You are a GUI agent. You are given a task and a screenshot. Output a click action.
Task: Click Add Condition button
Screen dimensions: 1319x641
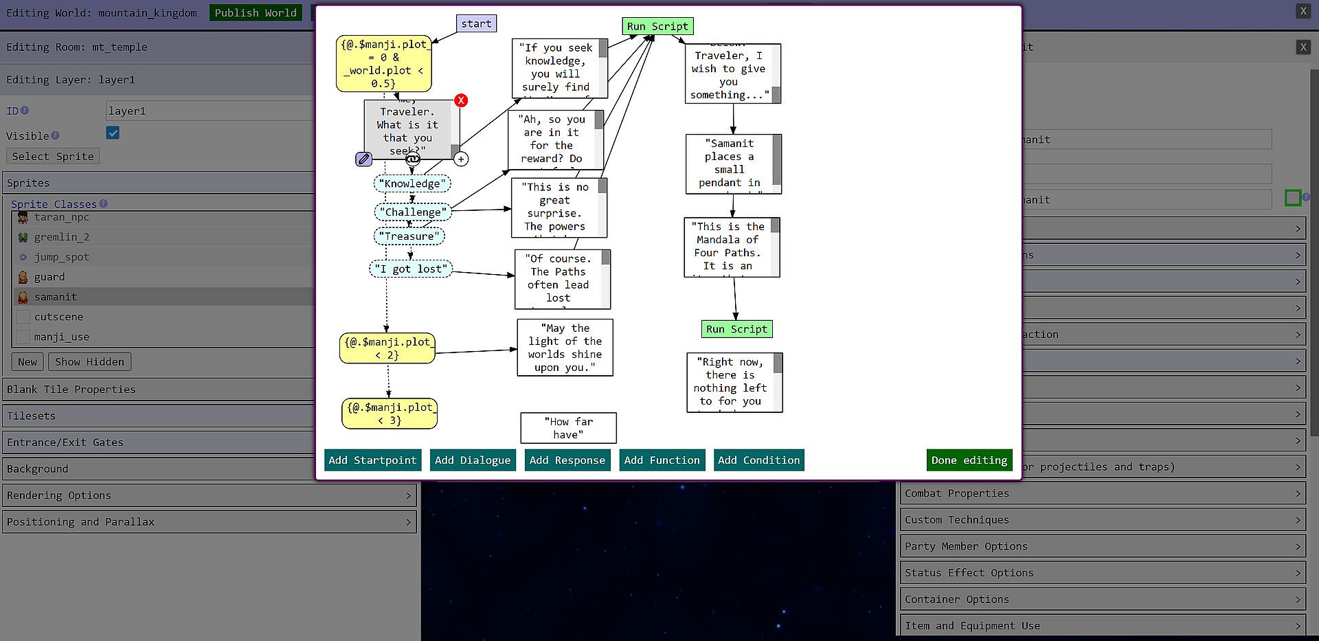759,460
